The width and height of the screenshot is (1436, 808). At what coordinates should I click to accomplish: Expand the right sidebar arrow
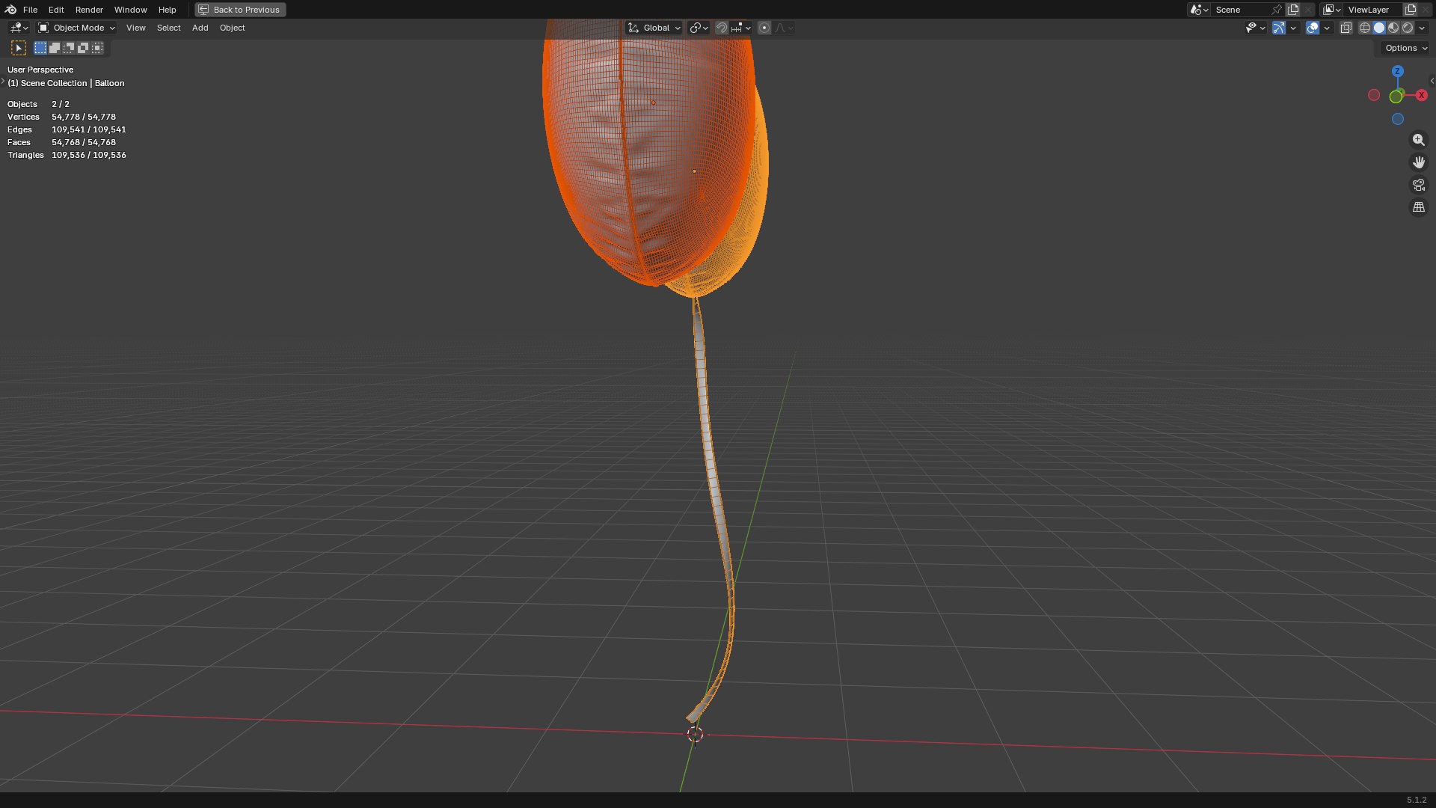[1432, 81]
